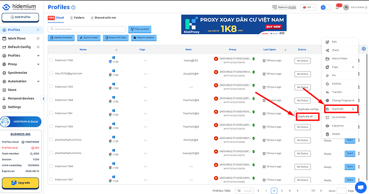Open three-dot menu for Hidemium 1547
The height and width of the screenshot is (194, 369).
359,180
